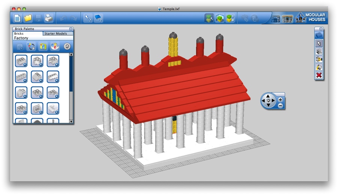This screenshot has width=338, height=195.
Task: Switch to Build mode
Action: (209, 18)
